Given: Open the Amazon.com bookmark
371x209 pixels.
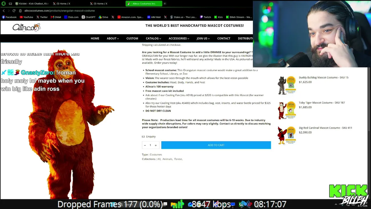Looking at the screenshot, I should (x=130, y=17).
